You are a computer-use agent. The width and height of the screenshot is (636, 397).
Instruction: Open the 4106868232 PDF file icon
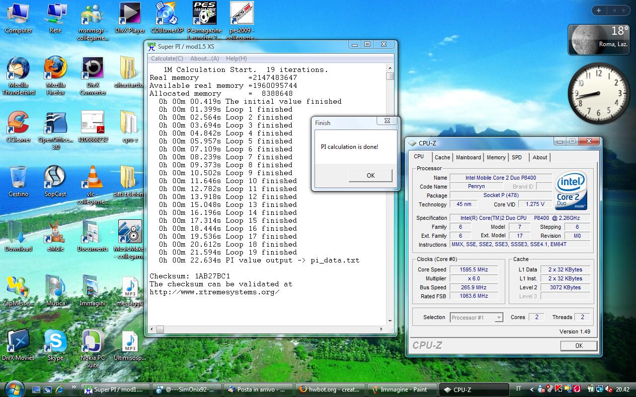[x=93, y=127]
